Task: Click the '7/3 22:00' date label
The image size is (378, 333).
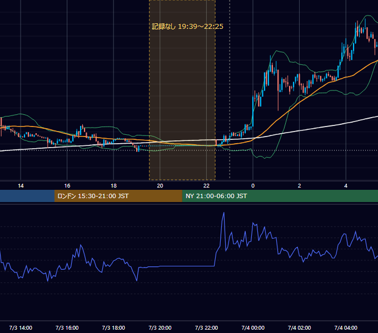Action: click(206, 327)
